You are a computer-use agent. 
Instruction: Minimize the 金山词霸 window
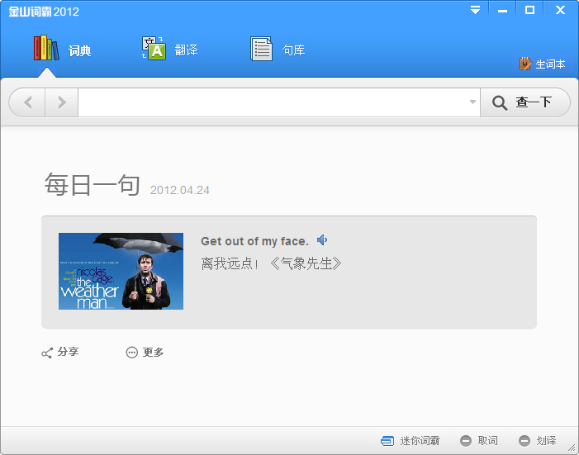pos(502,10)
